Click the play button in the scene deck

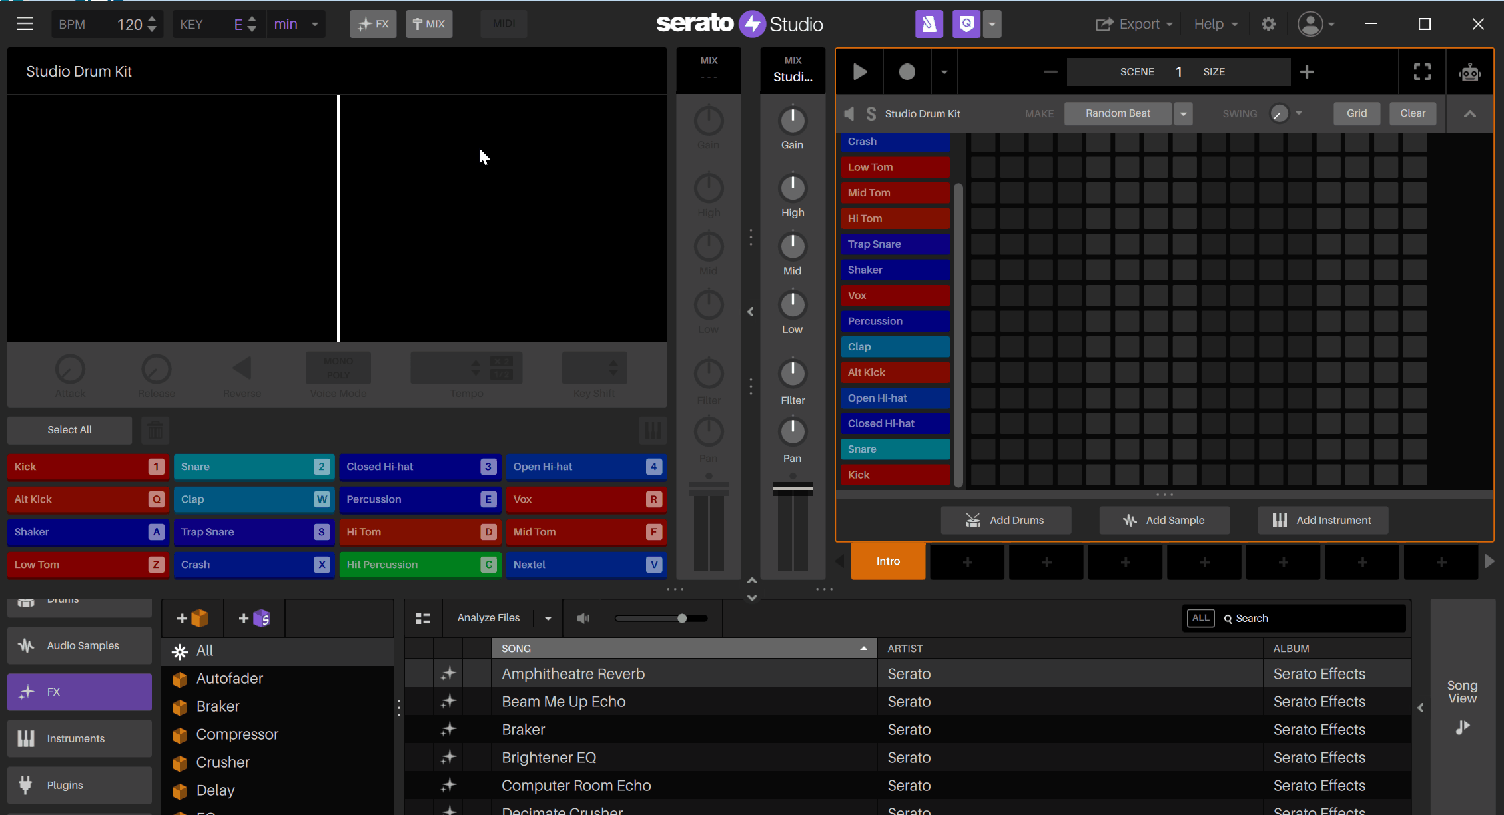[860, 71]
